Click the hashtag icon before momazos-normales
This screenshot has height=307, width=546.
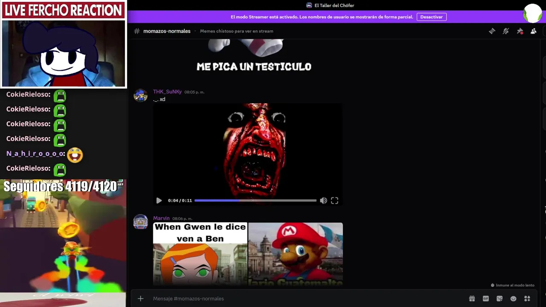pos(137,31)
